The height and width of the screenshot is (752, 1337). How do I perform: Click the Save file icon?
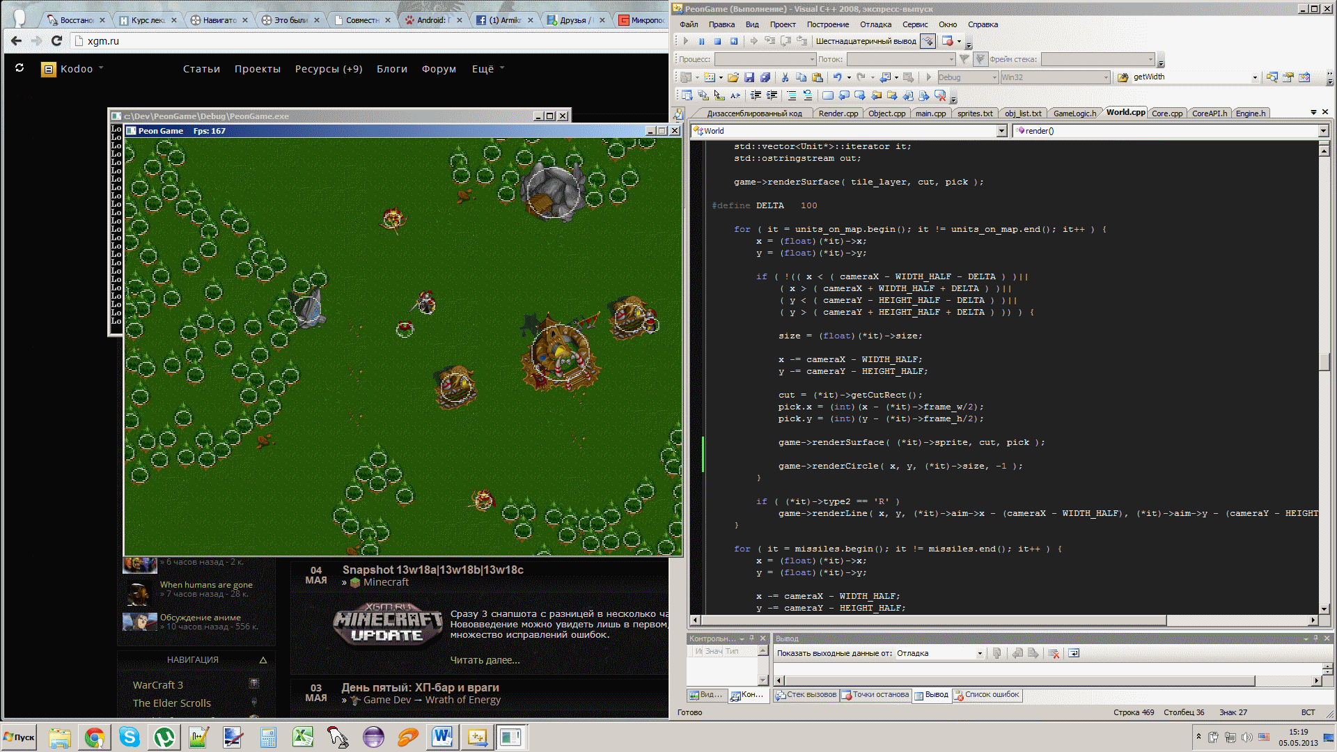pyautogui.click(x=749, y=77)
